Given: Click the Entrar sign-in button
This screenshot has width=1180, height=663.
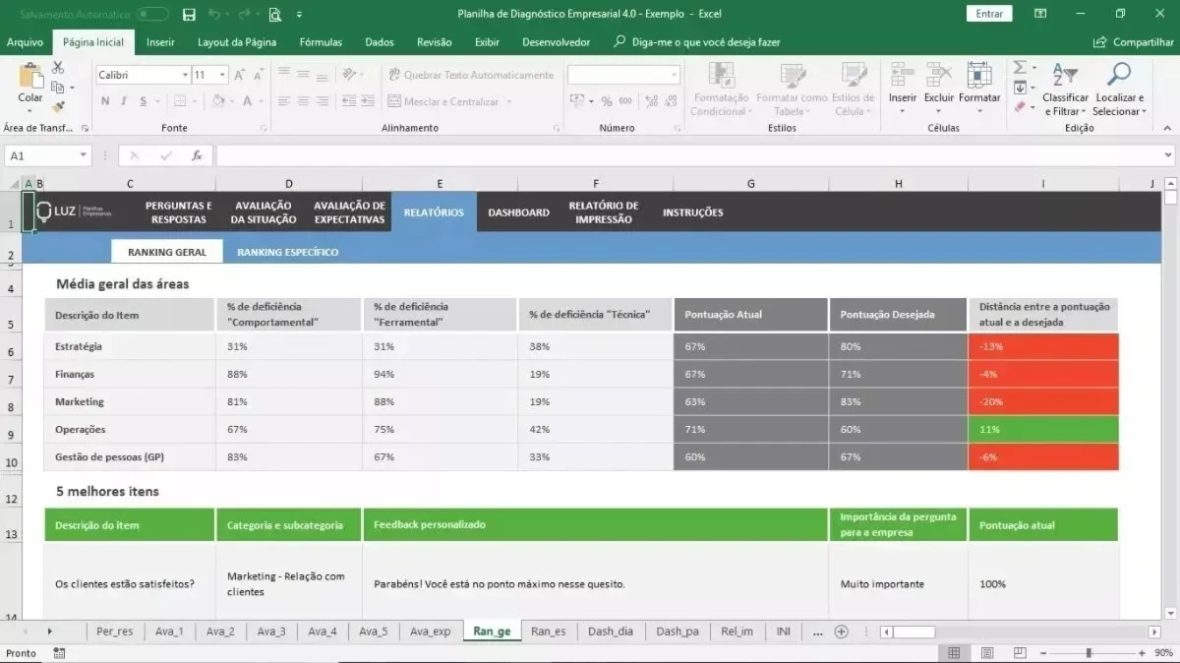Looking at the screenshot, I should [x=989, y=14].
